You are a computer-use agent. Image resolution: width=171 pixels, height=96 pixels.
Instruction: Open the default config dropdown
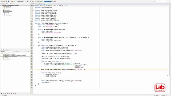tap(21, 1)
